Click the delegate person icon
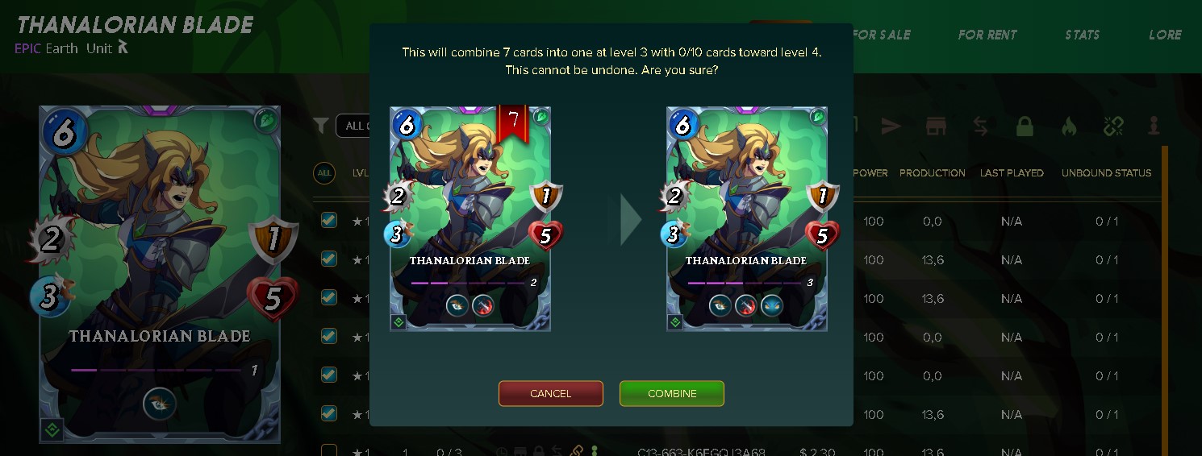 pos(1154,126)
